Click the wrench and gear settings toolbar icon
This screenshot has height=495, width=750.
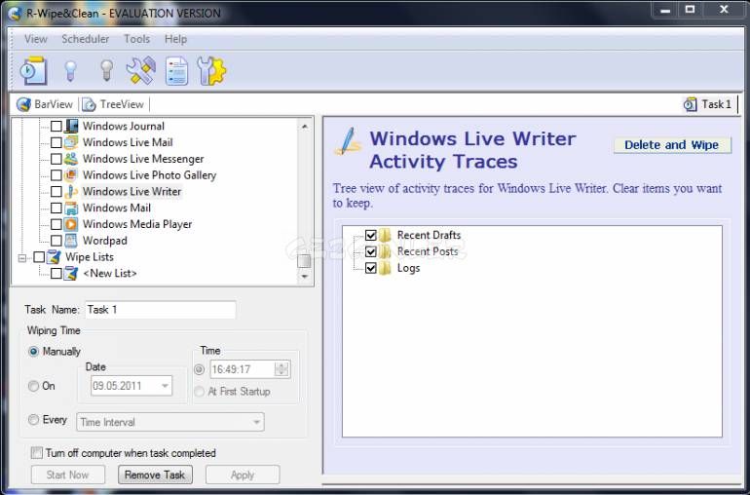(211, 71)
